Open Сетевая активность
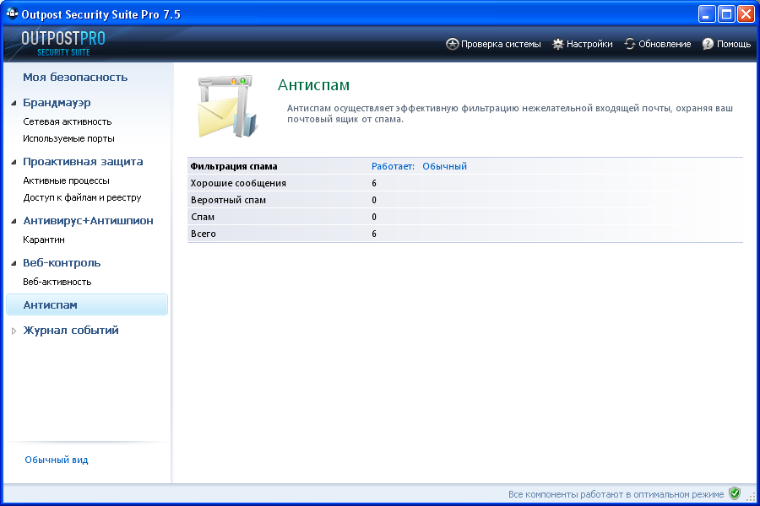 68,121
